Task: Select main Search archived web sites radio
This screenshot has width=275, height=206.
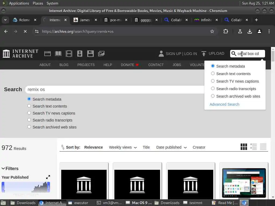Action: (x=29, y=127)
